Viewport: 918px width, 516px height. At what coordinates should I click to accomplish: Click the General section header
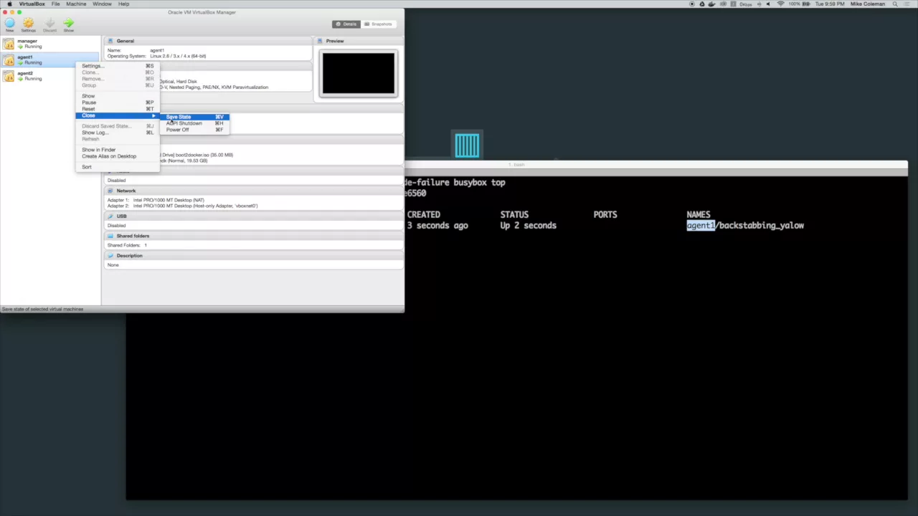208,41
